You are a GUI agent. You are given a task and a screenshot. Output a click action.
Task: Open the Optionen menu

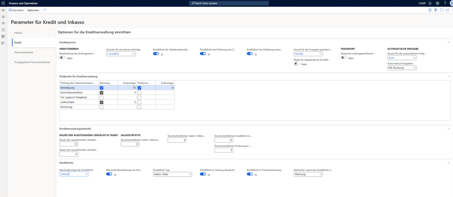click(x=33, y=10)
